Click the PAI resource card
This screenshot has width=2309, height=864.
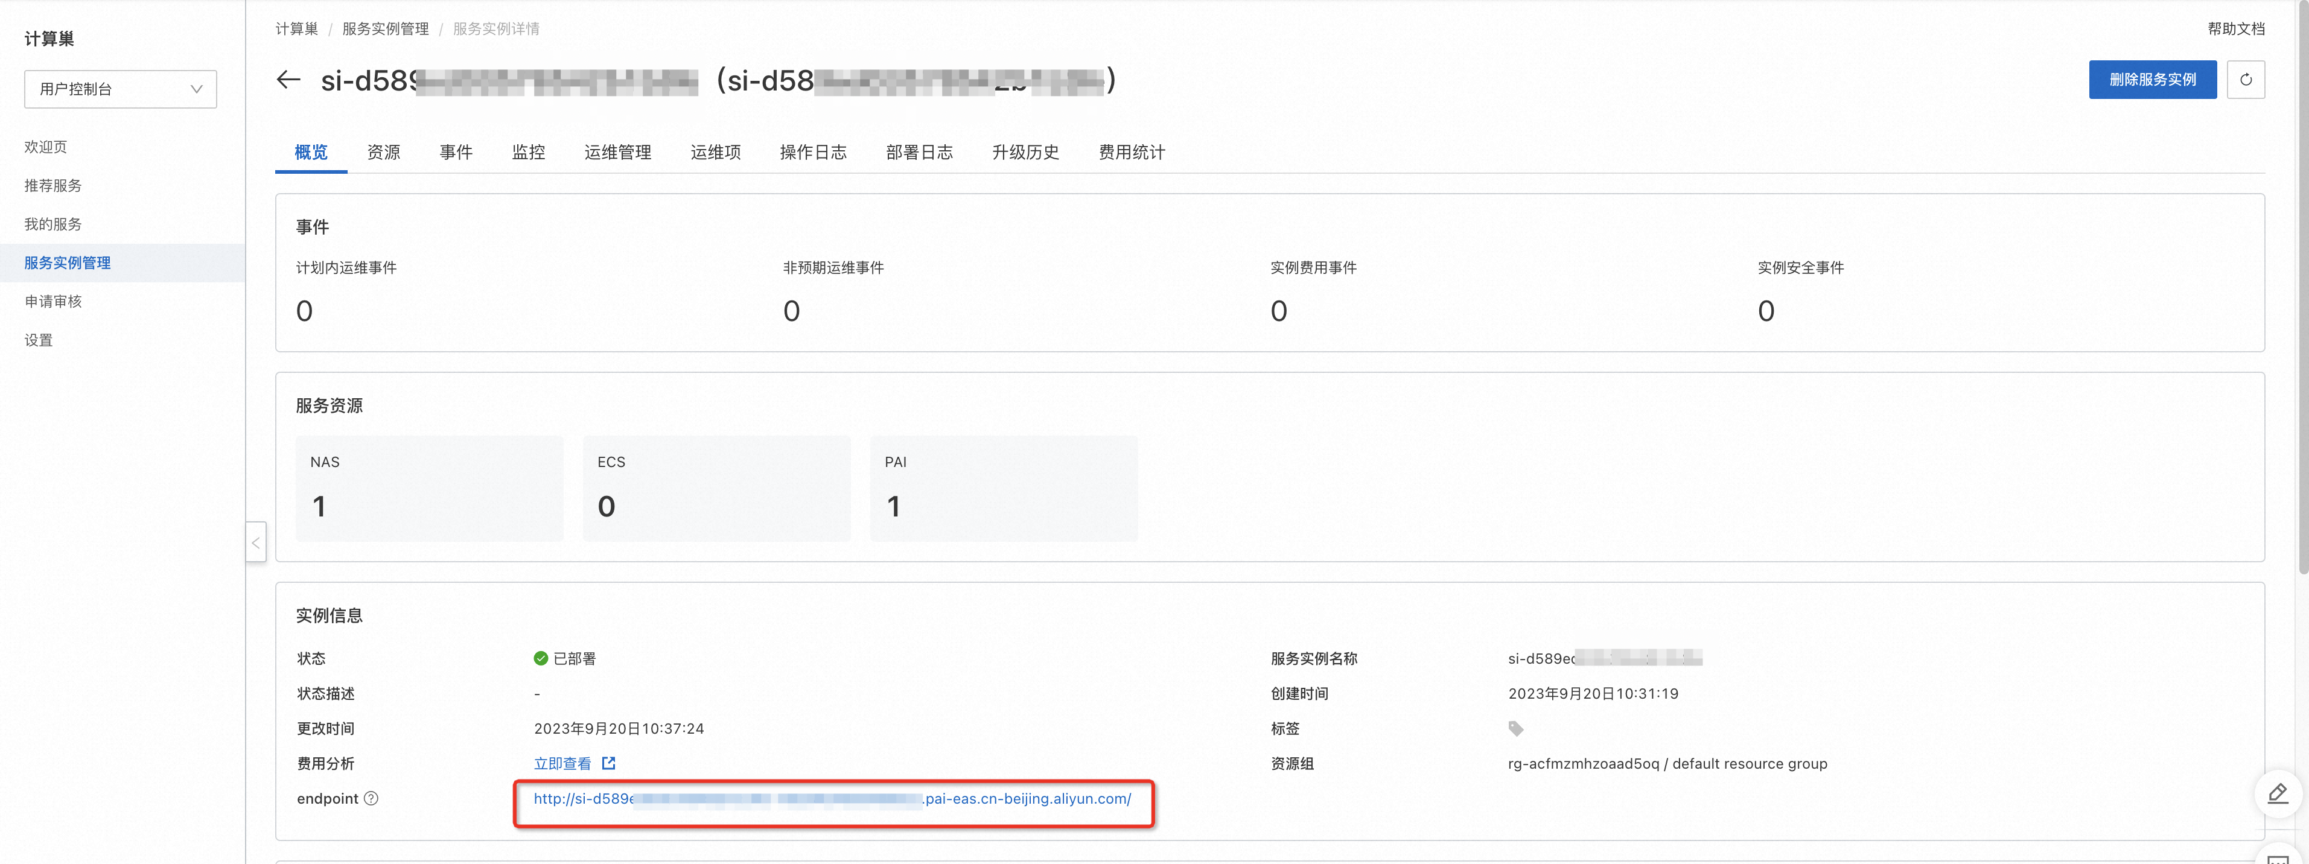tap(1004, 489)
